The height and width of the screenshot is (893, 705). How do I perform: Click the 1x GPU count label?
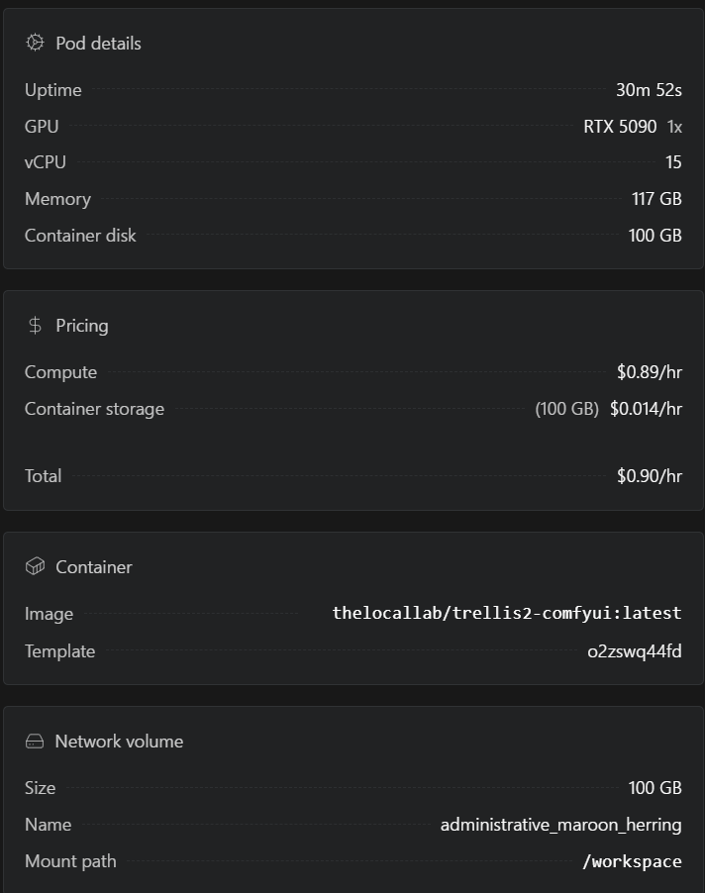pos(674,126)
